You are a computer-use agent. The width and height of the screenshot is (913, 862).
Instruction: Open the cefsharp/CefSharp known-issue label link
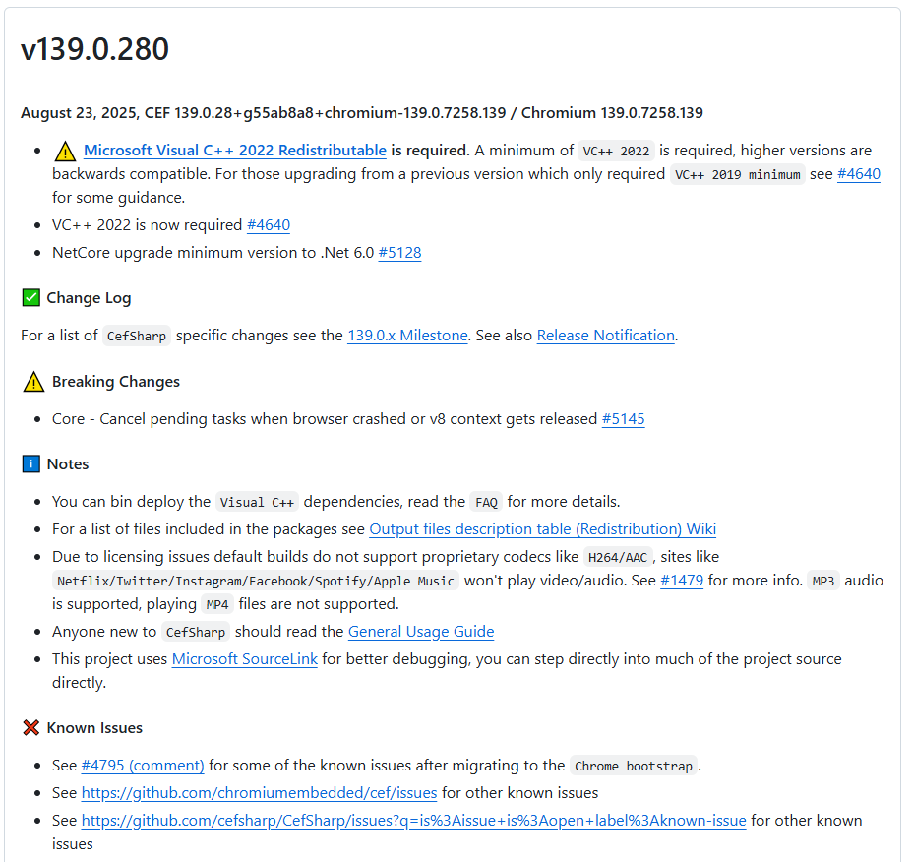pyautogui.click(x=413, y=820)
